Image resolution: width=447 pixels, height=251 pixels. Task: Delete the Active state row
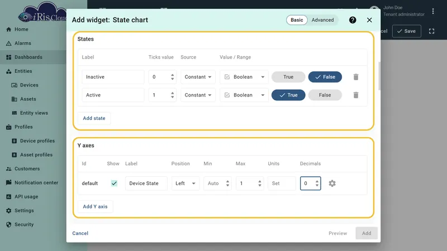pyautogui.click(x=356, y=95)
